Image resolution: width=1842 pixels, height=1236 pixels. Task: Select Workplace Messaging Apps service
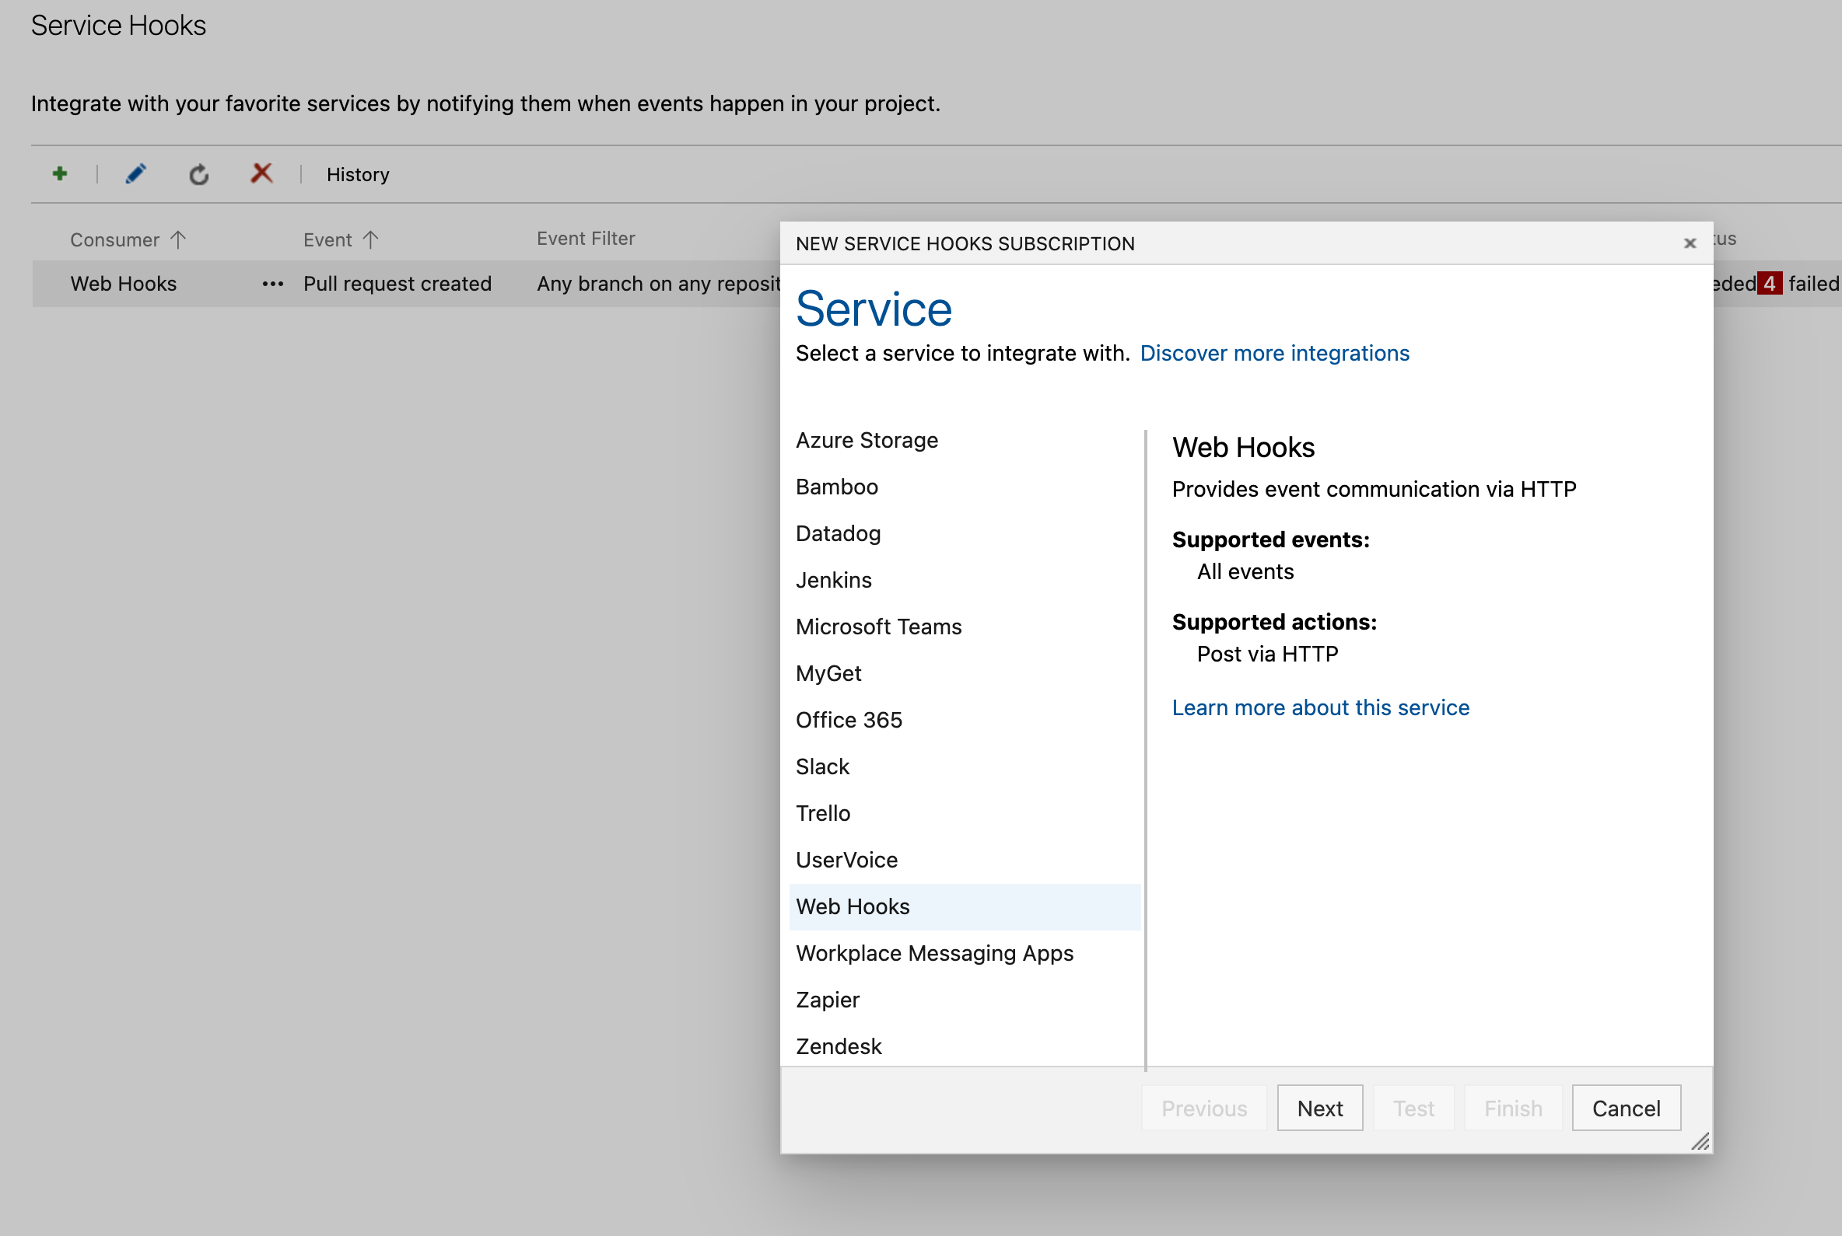(965, 953)
